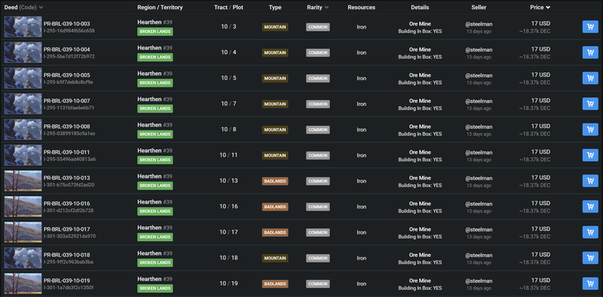Viewport: 603px width, 297px height.
Task: Open seller @steelman on row 10 / 11
Action: (x=479, y=152)
